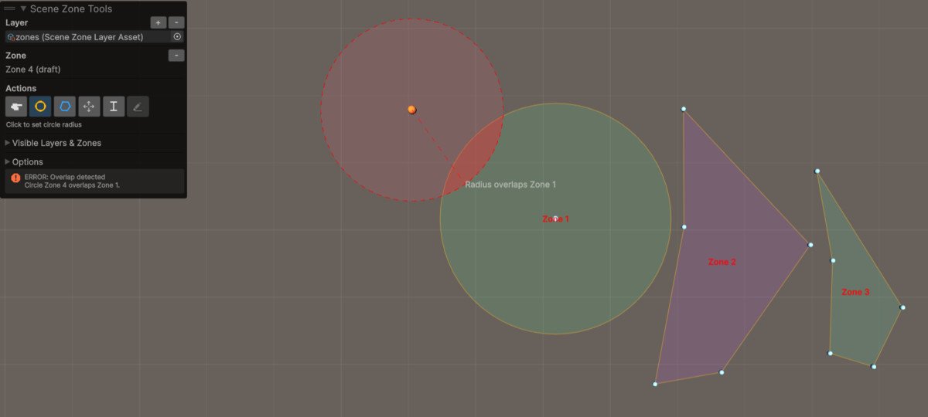928x417 pixels.
Task: Click the rightmost vertex of Zone 3
Action: [x=902, y=308]
